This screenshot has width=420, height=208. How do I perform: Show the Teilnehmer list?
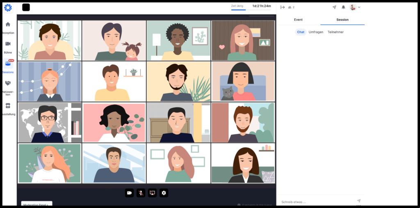coord(336,32)
